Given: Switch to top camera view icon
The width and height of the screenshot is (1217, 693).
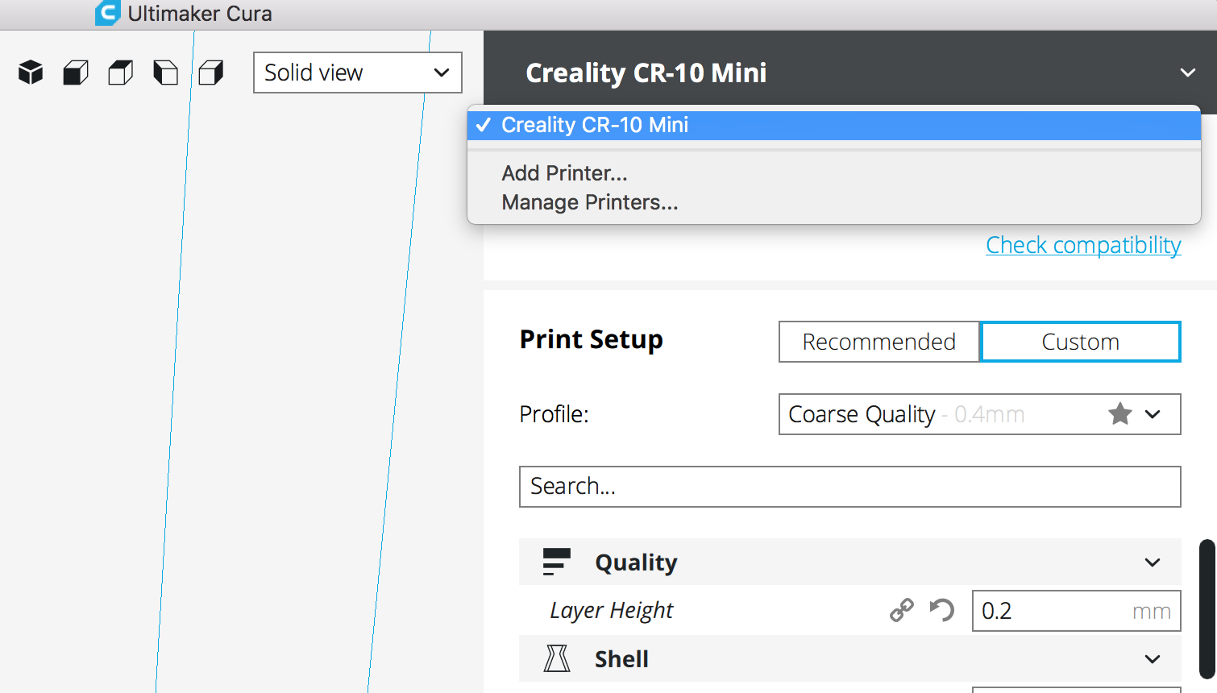Looking at the screenshot, I should 121,73.
